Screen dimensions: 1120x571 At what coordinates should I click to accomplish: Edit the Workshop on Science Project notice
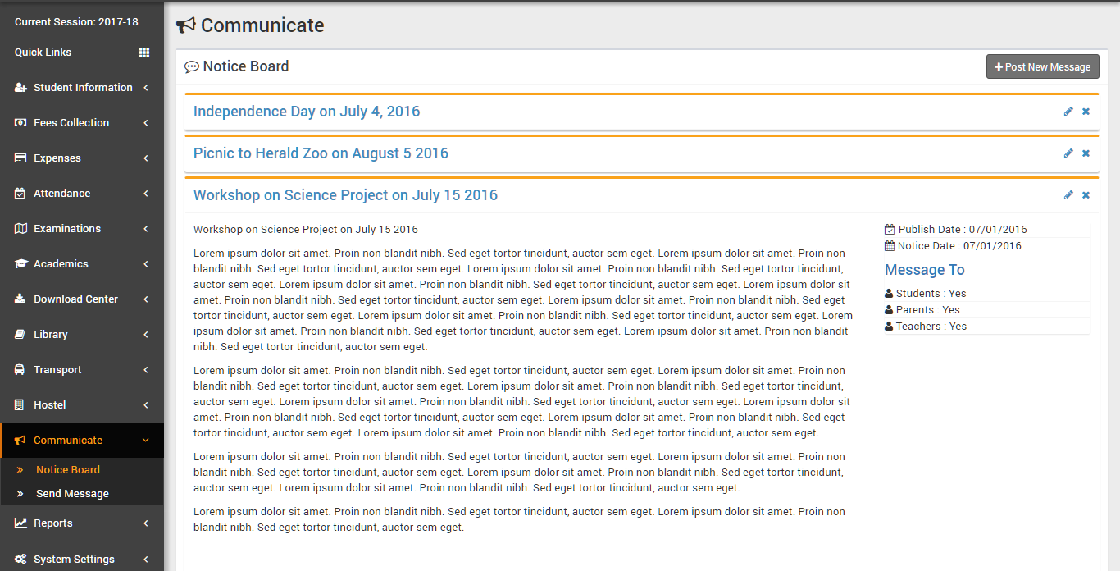[x=1068, y=195]
